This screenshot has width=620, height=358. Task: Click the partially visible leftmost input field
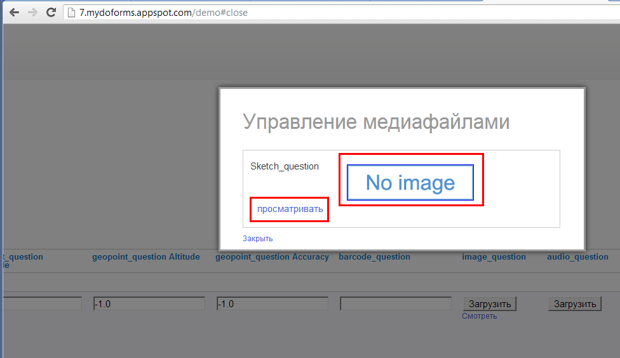click(x=41, y=304)
